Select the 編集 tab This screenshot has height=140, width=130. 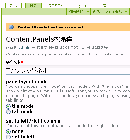click(33, 6)
